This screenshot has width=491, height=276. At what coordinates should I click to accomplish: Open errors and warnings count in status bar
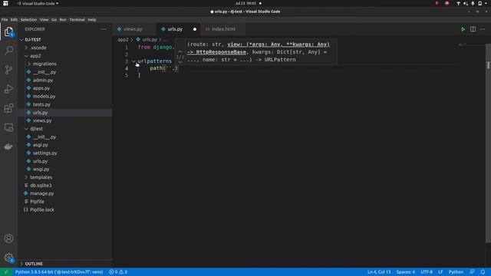(x=118, y=272)
